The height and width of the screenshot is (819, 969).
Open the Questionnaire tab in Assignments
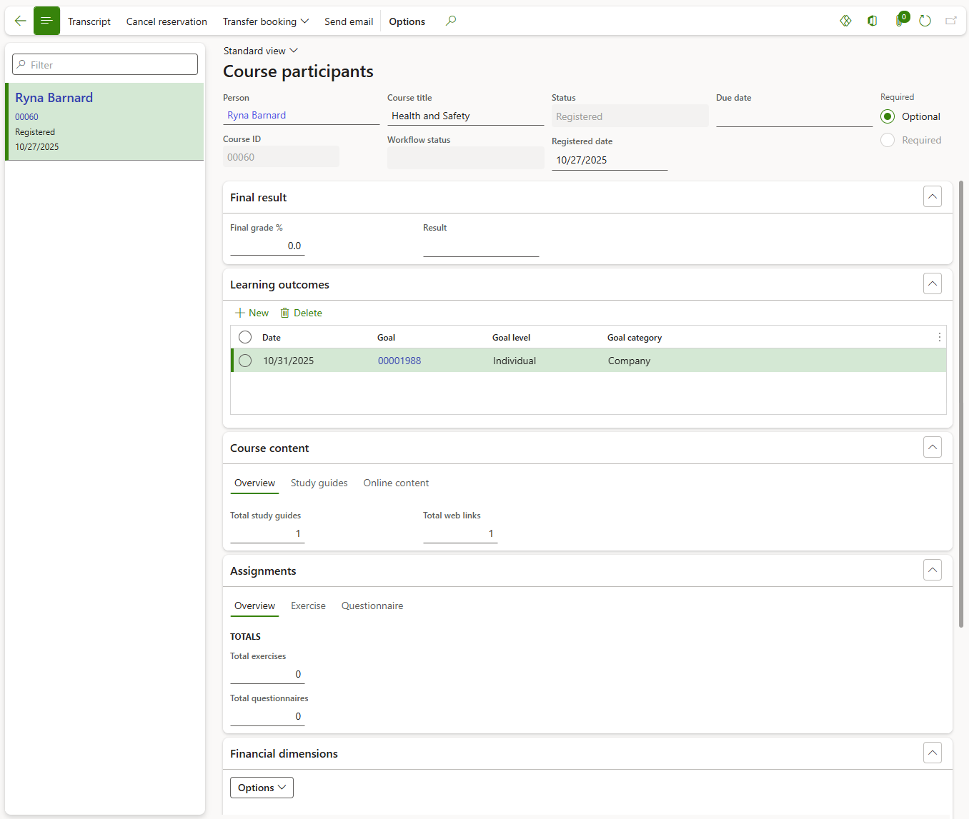pyautogui.click(x=372, y=606)
